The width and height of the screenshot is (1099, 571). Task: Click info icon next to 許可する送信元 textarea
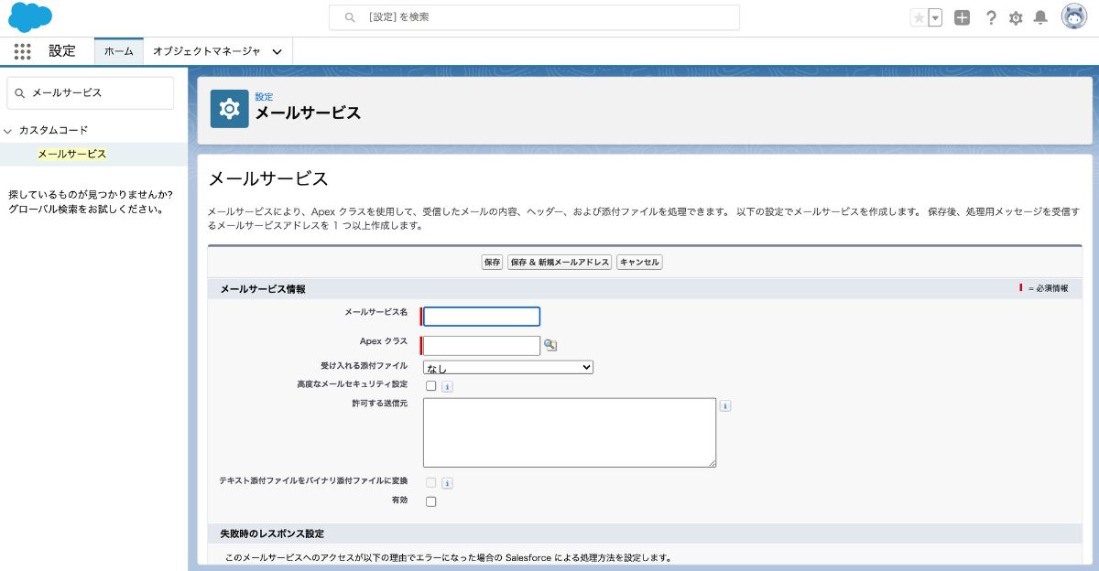724,405
